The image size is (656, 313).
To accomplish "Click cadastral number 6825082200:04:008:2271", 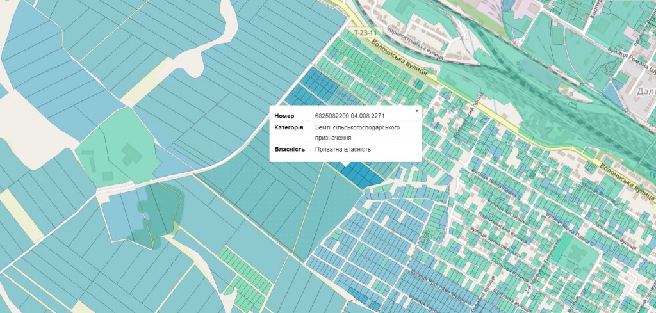I will 349,116.
